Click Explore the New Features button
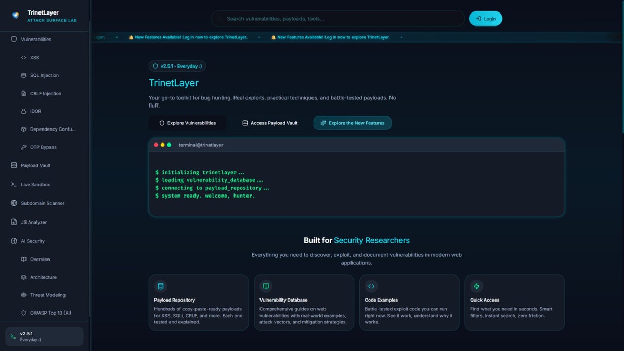 [x=353, y=123]
